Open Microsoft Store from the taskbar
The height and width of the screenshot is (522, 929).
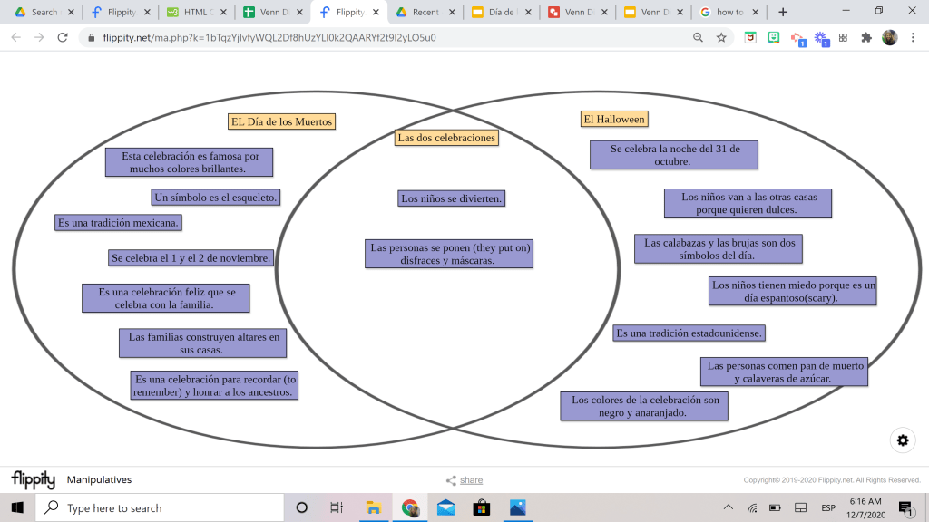coord(481,507)
